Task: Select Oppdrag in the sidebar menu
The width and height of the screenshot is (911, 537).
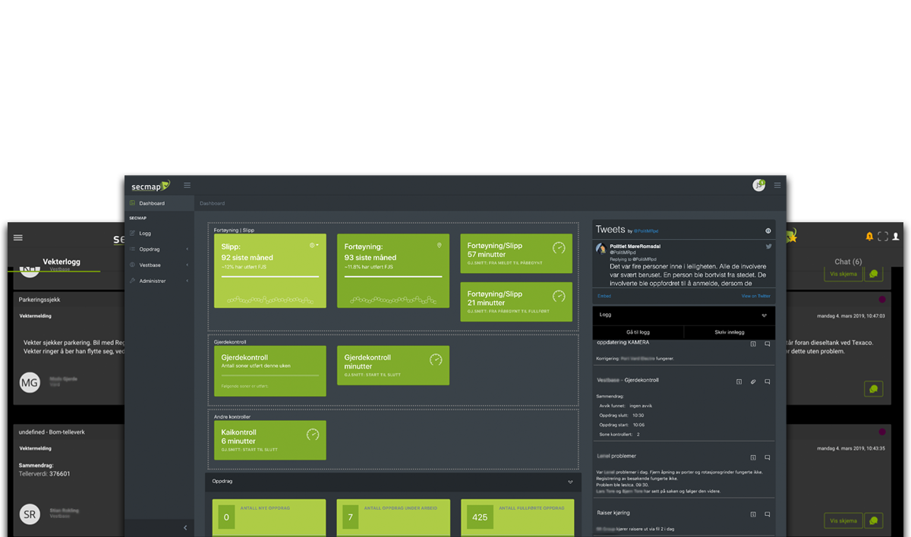Action: [159, 249]
